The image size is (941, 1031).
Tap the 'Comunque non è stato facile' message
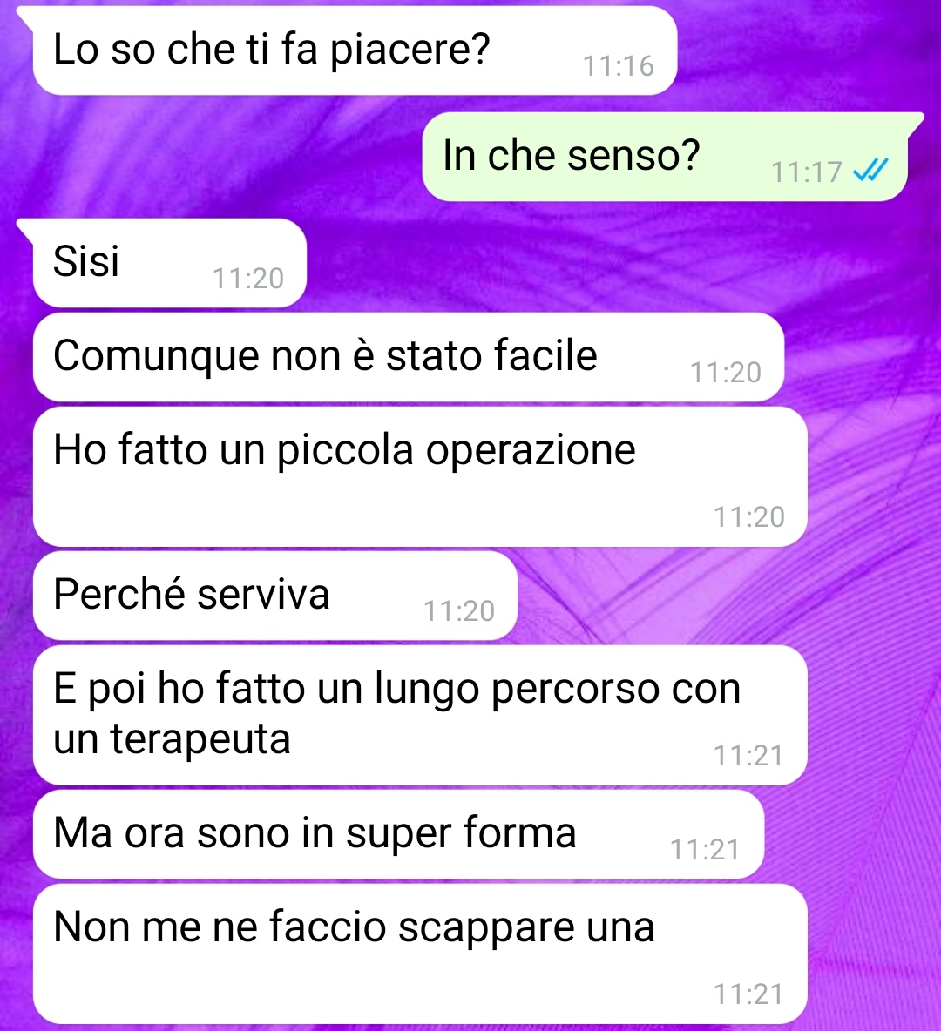coord(408,357)
